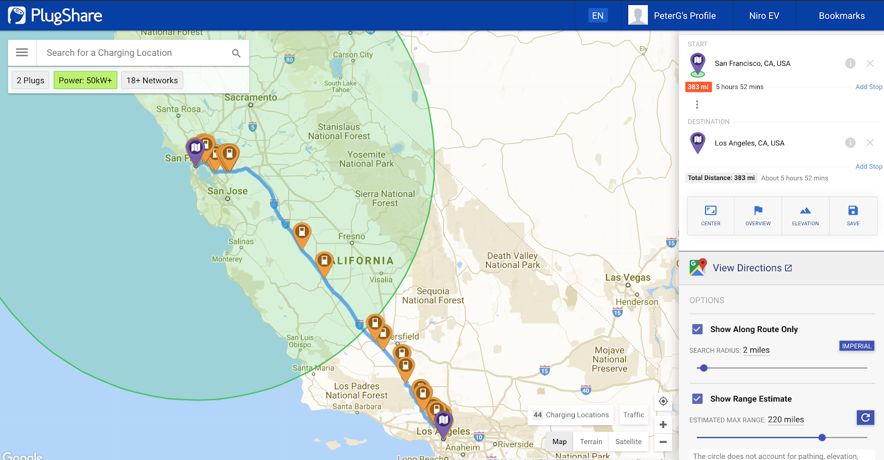Click the Google Maps icon next to View Directions

pos(698,267)
